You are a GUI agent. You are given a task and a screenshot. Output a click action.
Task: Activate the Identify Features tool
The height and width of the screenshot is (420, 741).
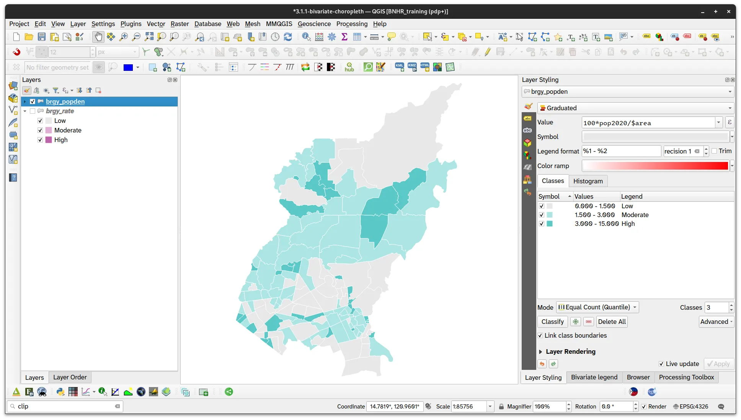point(306,37)
